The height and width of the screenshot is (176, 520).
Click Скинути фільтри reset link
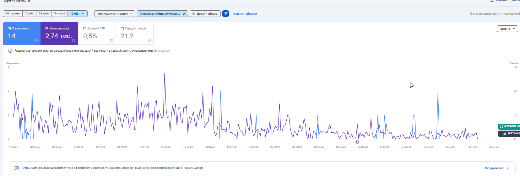pos(245,14)
